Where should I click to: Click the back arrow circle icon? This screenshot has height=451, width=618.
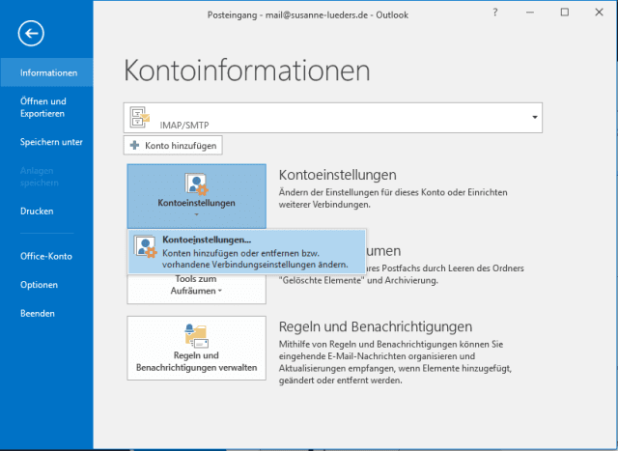click(31, 33)
